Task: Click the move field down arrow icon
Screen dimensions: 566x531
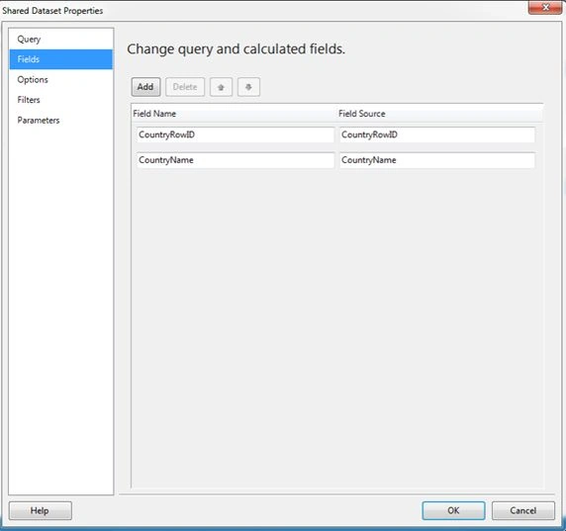Action: (x=248, y=87)
